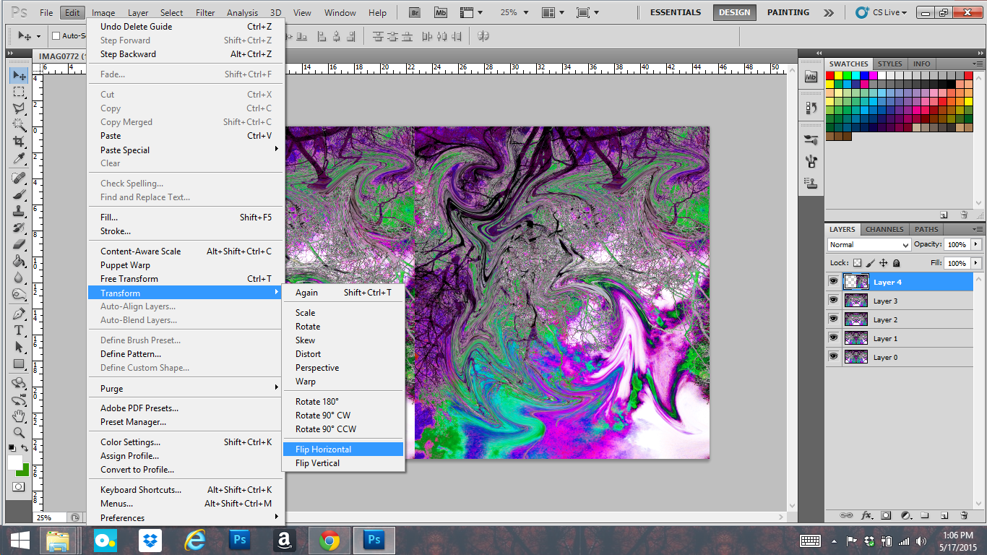Create a new layer group
This screenshot has width=987, height=555.
pyautogui.click(x=925, y=515)
